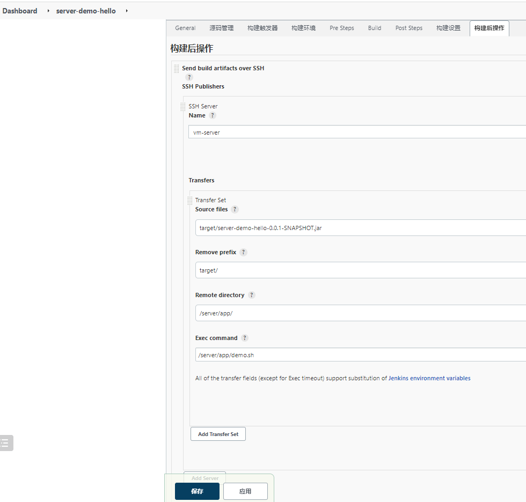Open help for Send build artifacts over SSH
The width and height of the screenshot is (526, 502).
189,77
